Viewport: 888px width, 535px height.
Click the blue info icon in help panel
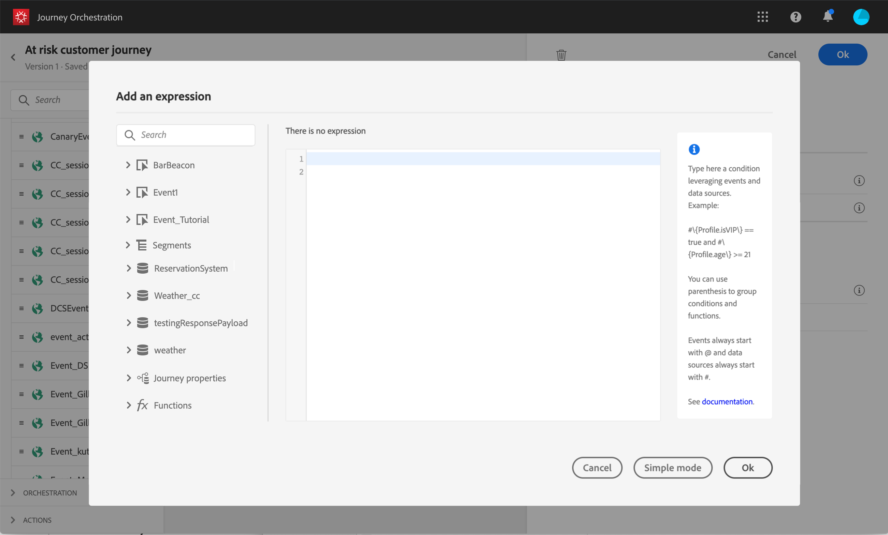pos(694,149)
